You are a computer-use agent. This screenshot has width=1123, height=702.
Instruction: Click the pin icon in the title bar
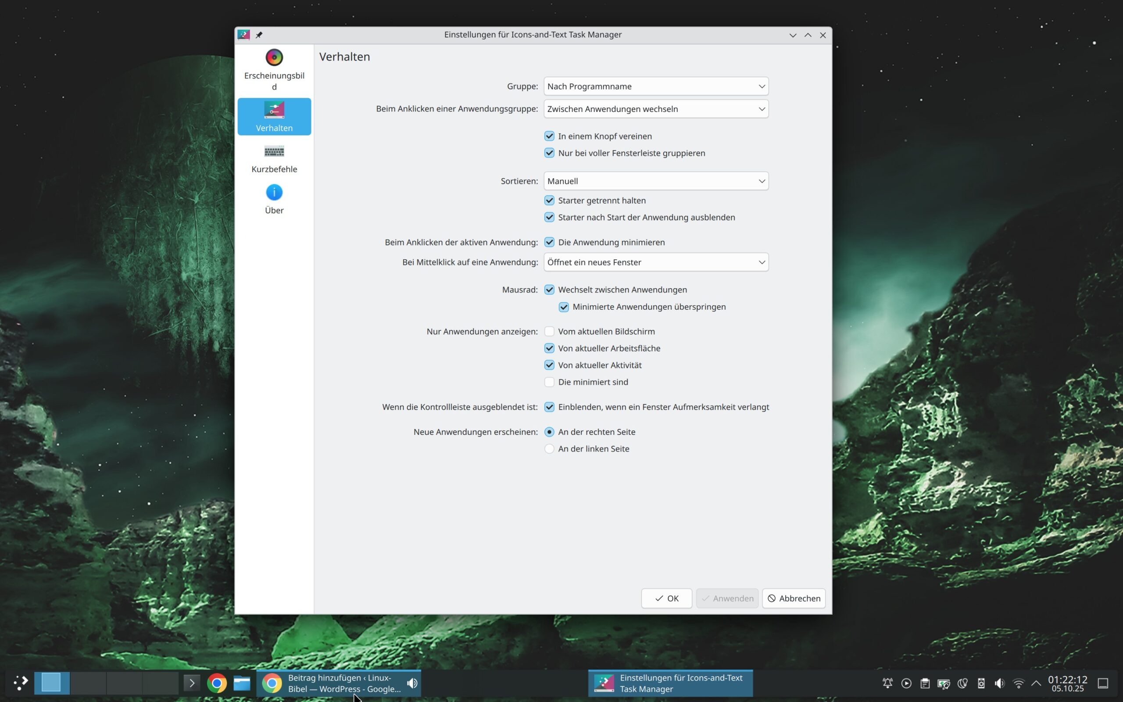coord(259,35)
